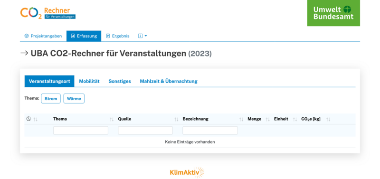Image resolution: width=380 pixels, height=179 pixels.
Task: Sort table by Quelle column arrows
Action: click(x=176, y=119)
